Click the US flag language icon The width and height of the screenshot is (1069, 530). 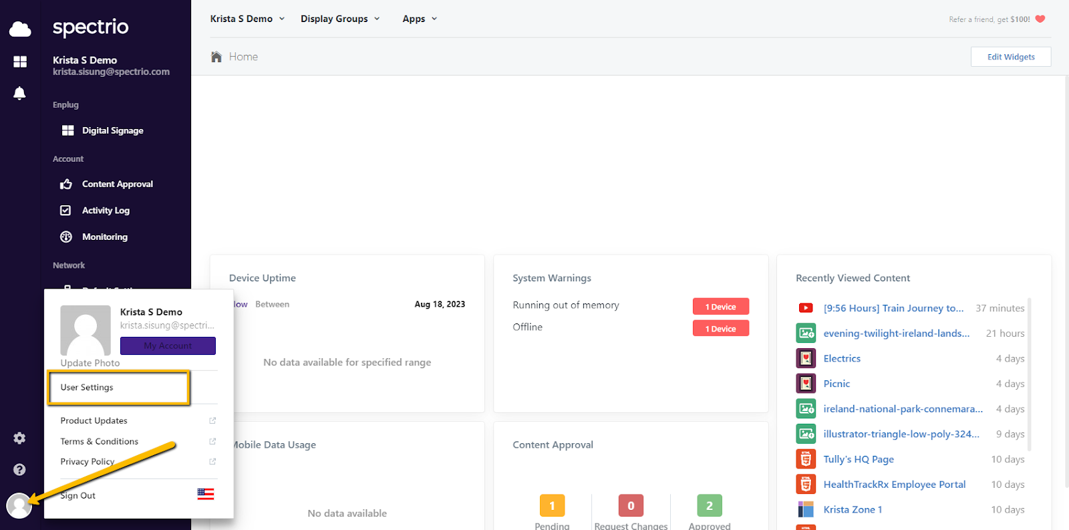pos(206,494)
